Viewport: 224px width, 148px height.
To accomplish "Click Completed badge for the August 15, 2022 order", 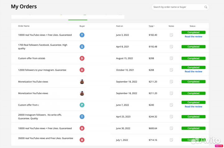I will pyautogui.click(x=193, y=58).
